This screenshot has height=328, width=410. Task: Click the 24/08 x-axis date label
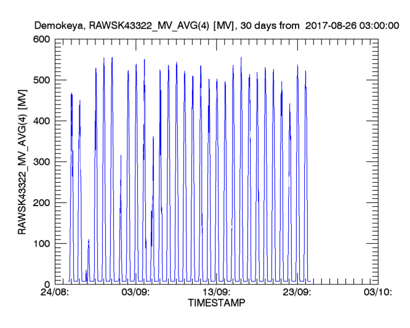(x=55, y=293)
